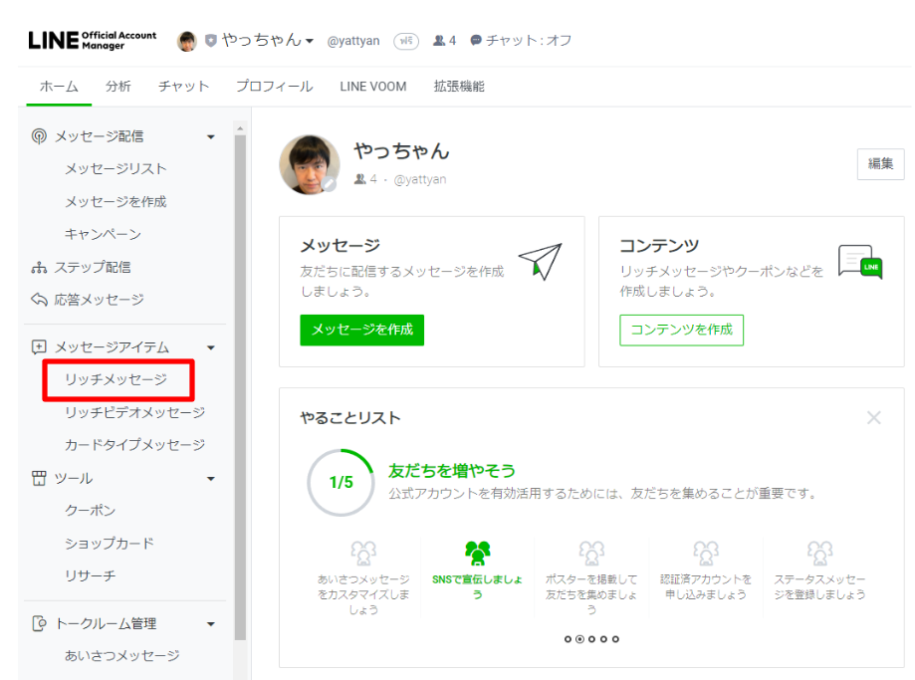Switch to the ホーム tab
The width and height of the screenshot is (915, 680).
coord(59,87)
